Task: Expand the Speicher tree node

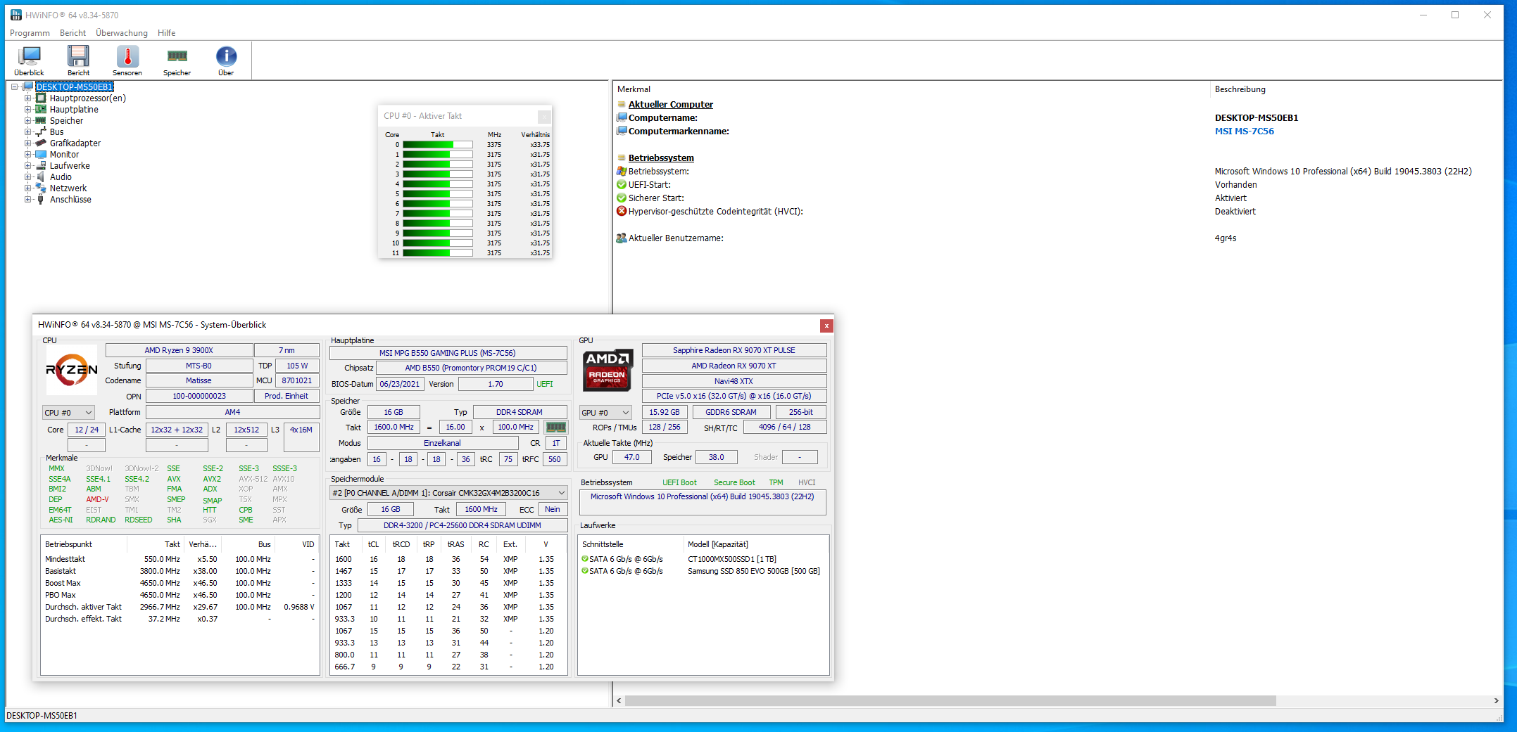Action: point(28,121)
